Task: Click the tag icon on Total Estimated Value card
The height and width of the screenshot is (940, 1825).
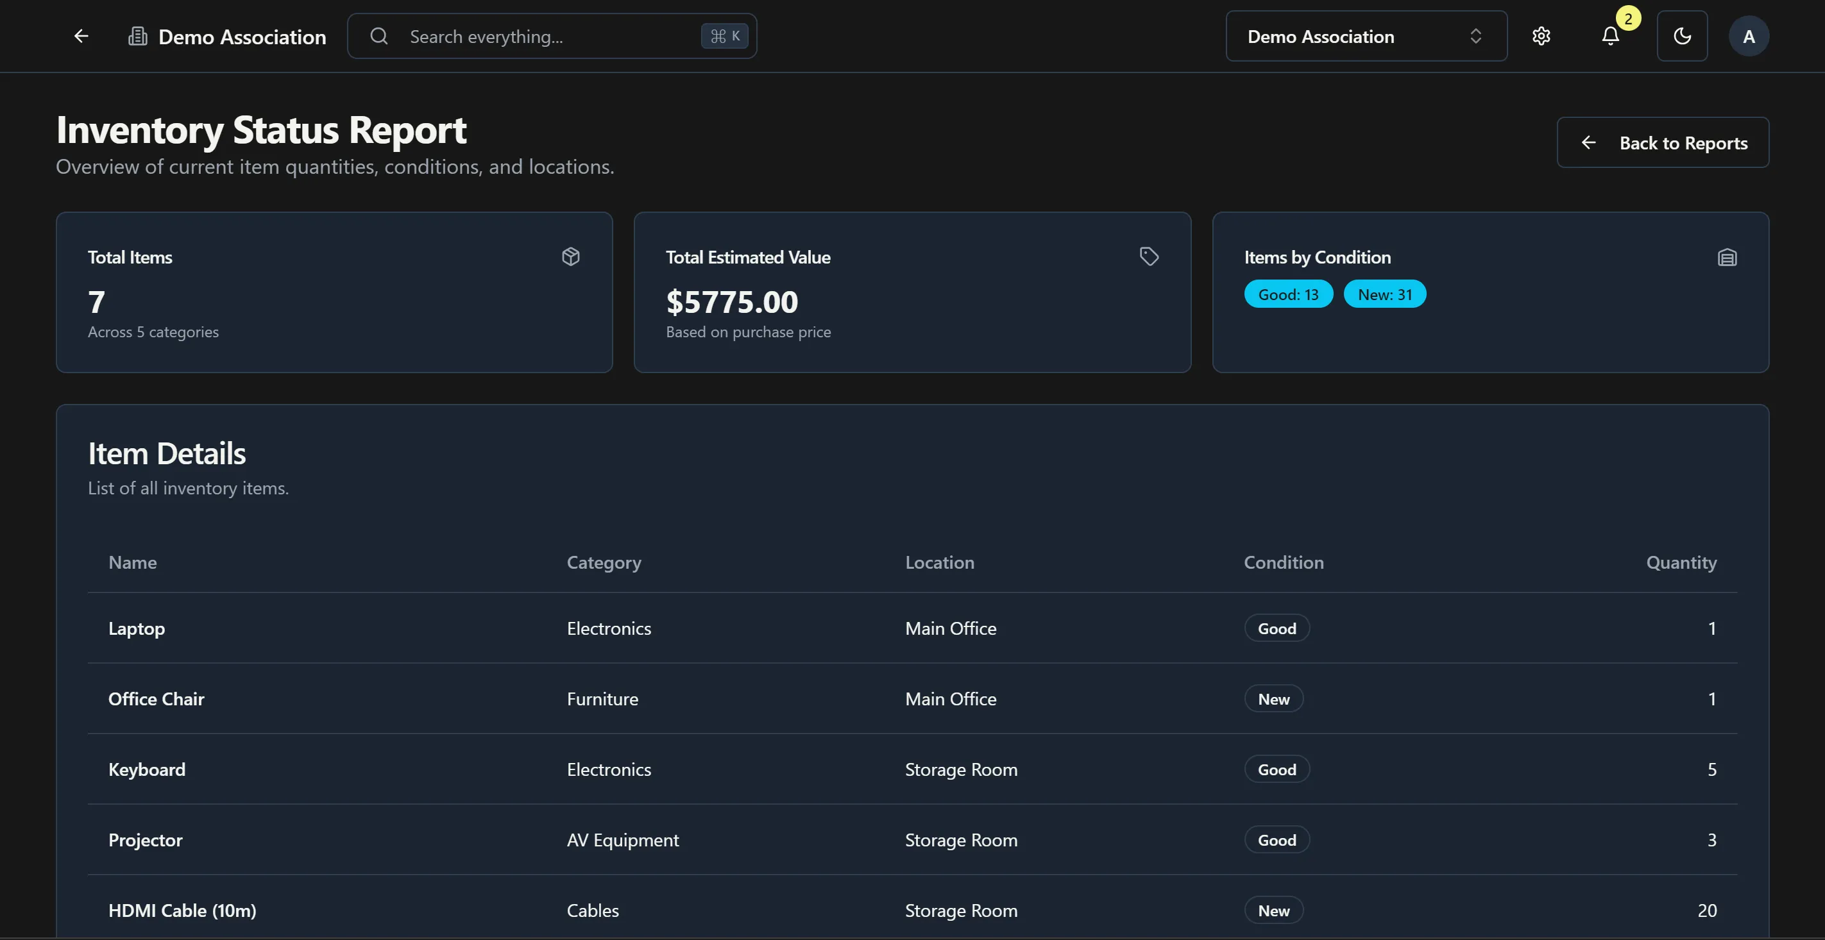Action: click(1149, 256)
